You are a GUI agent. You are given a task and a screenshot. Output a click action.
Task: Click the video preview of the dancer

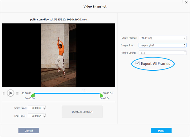(59, 55)
